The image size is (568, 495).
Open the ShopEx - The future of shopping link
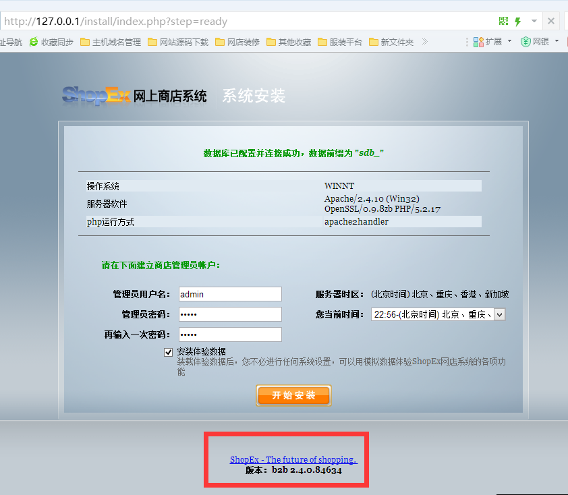point(293,459)
